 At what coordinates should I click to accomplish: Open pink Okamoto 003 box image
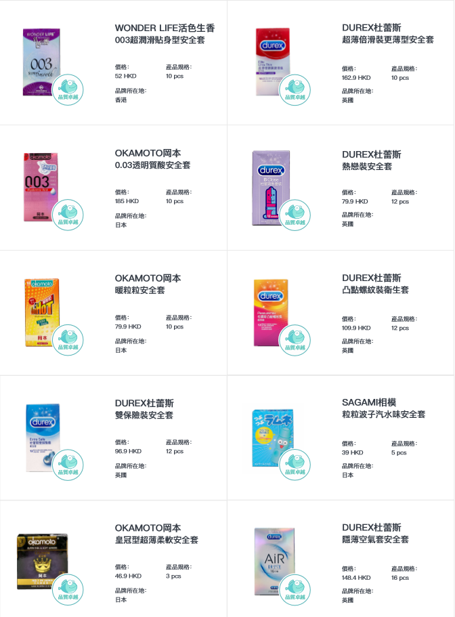click(x=41, y=188)
